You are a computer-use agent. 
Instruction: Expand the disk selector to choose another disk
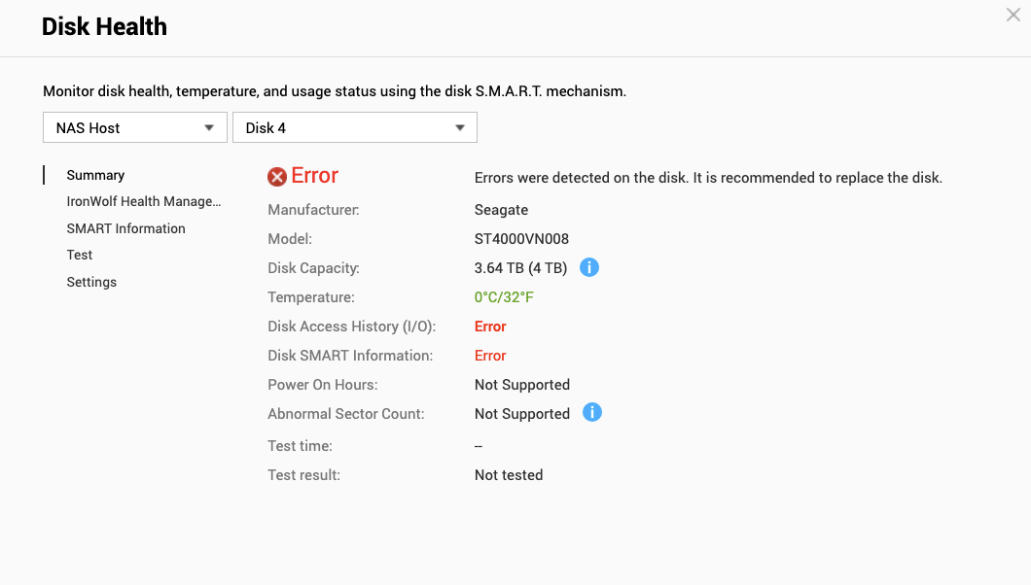tap(355, 127)
